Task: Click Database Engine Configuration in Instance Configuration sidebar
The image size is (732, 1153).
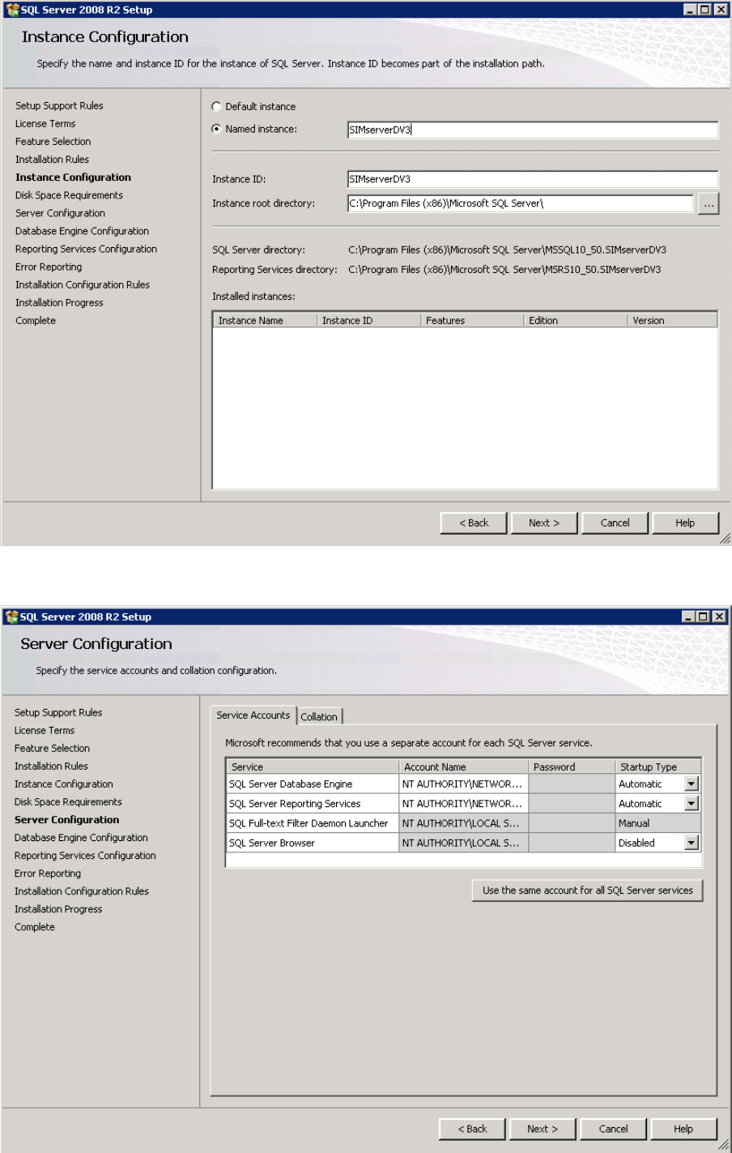Action: [x=82, y=231]
